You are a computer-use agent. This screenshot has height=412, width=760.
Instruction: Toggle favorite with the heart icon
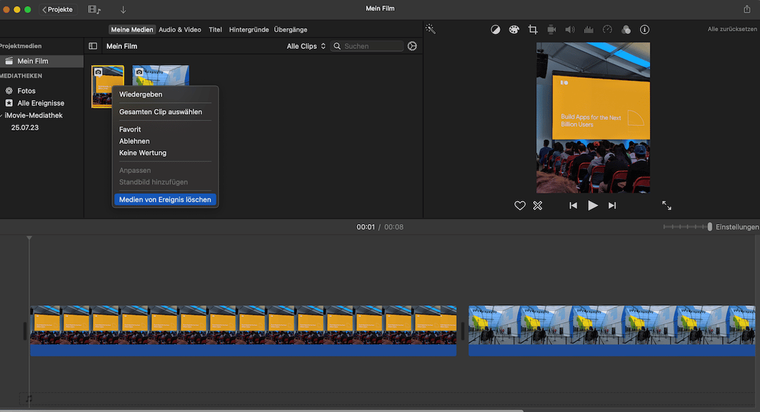519,205
